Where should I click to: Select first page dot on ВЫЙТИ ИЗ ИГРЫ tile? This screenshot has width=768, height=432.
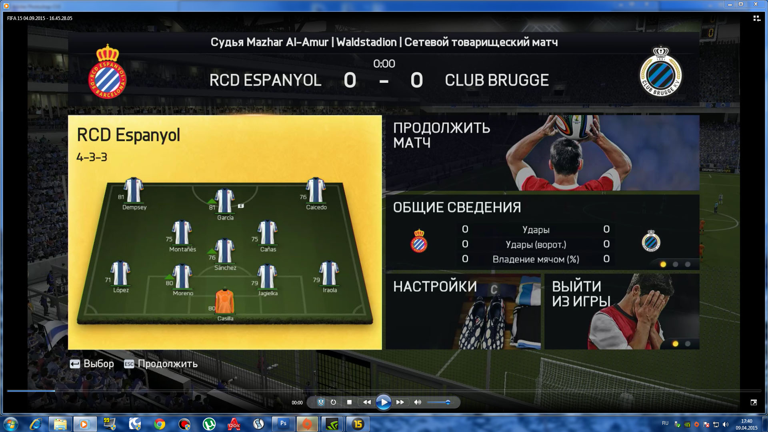[x=676, y=344]
